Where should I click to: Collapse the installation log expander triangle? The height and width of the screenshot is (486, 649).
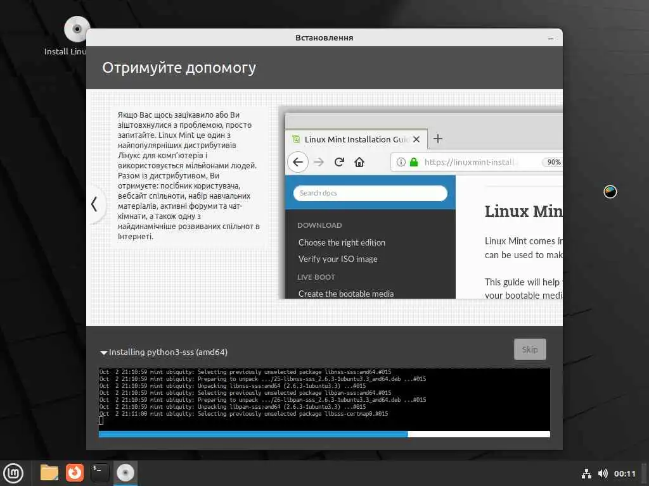coord(103,352)
